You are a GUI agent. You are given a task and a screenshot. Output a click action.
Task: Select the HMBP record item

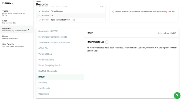click(60, 77)
